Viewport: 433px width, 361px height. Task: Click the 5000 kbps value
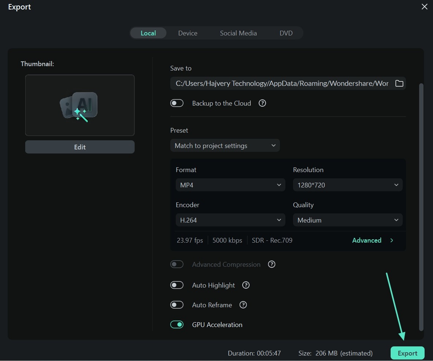pos(227,240)
